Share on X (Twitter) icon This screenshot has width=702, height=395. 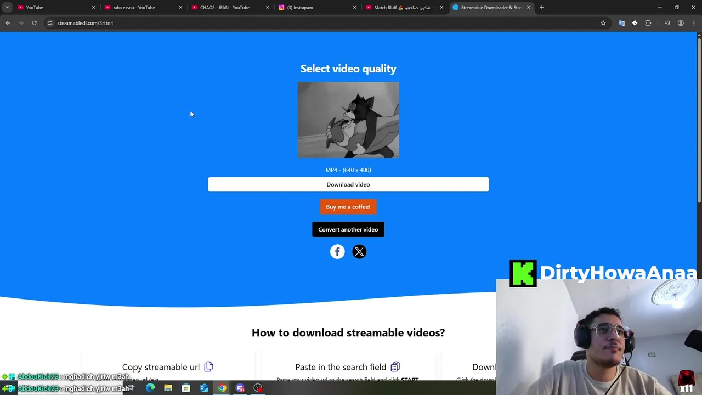tap(359, 252)
